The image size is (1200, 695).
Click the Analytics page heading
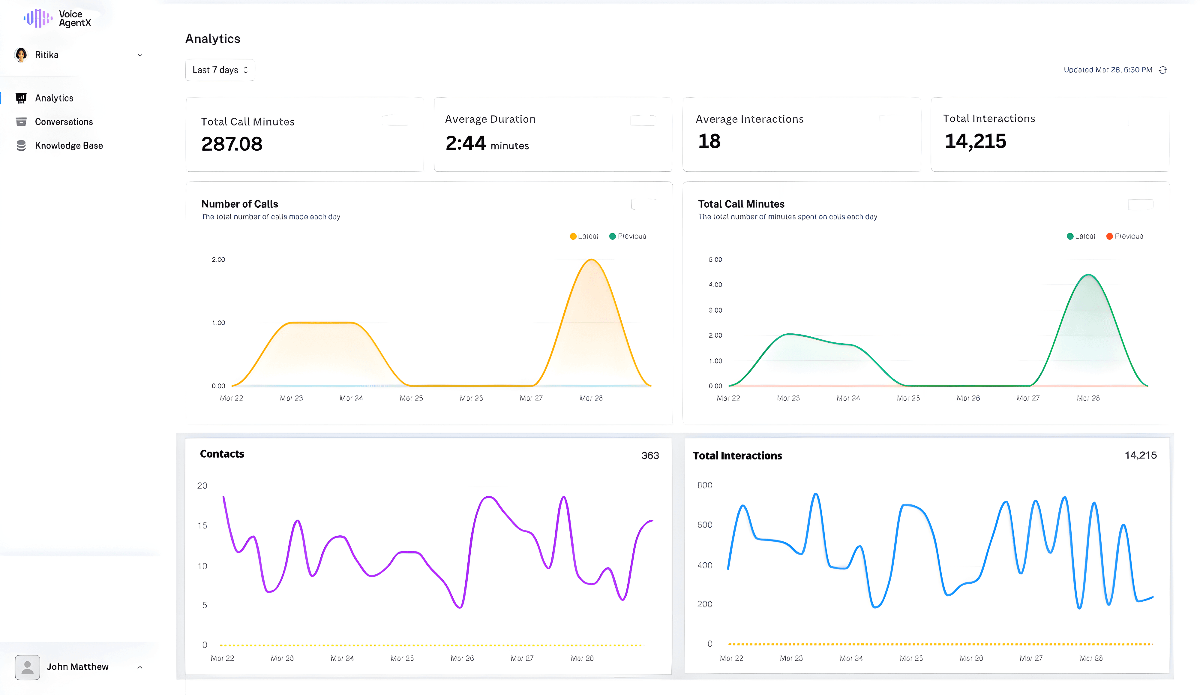click(x=213, y=39)
